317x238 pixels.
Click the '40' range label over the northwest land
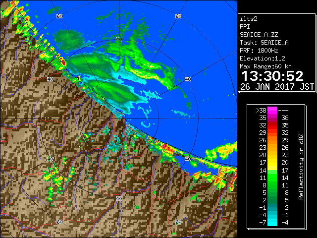[x=50, y=79]
